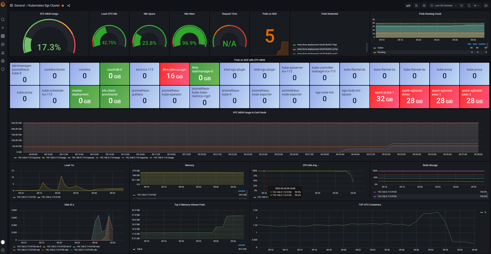
Task: Click the Add panel icon
Action: point(408,6)
